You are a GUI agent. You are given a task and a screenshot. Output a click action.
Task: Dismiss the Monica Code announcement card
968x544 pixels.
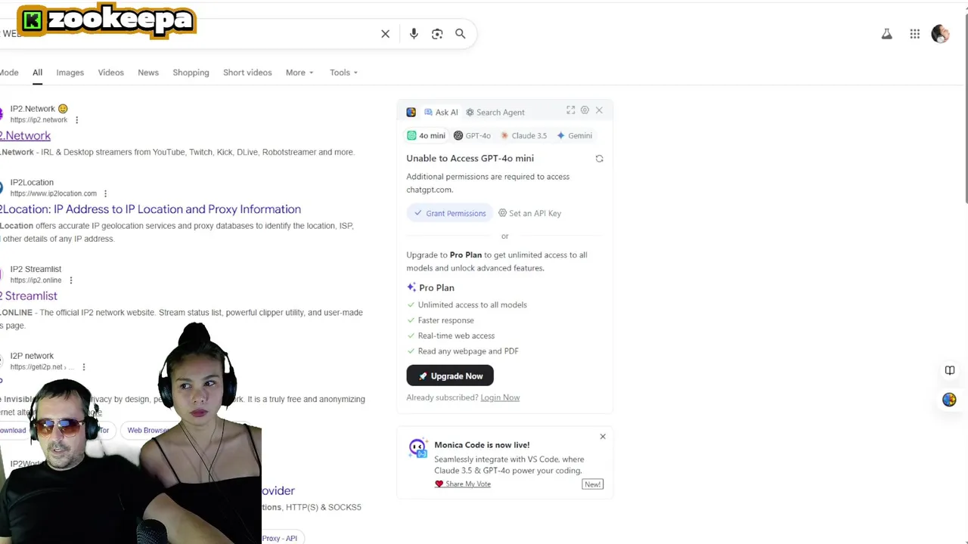click(603, 437)
